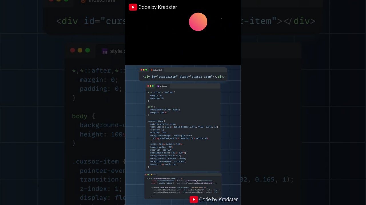Open the small script.js tab
The image size is (366, 205).
(x=153, y=175)
